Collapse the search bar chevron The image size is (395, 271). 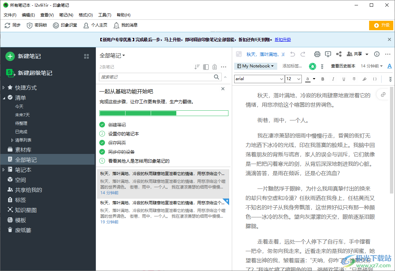[x=225, y=77]
